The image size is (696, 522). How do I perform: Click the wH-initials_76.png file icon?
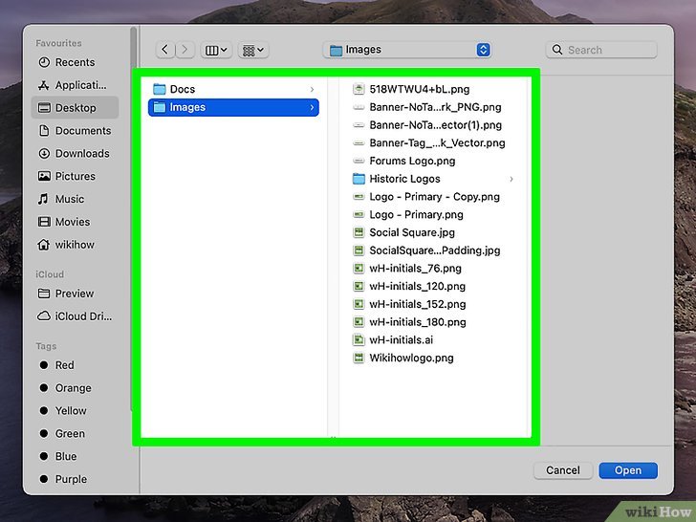pos(359,268)
